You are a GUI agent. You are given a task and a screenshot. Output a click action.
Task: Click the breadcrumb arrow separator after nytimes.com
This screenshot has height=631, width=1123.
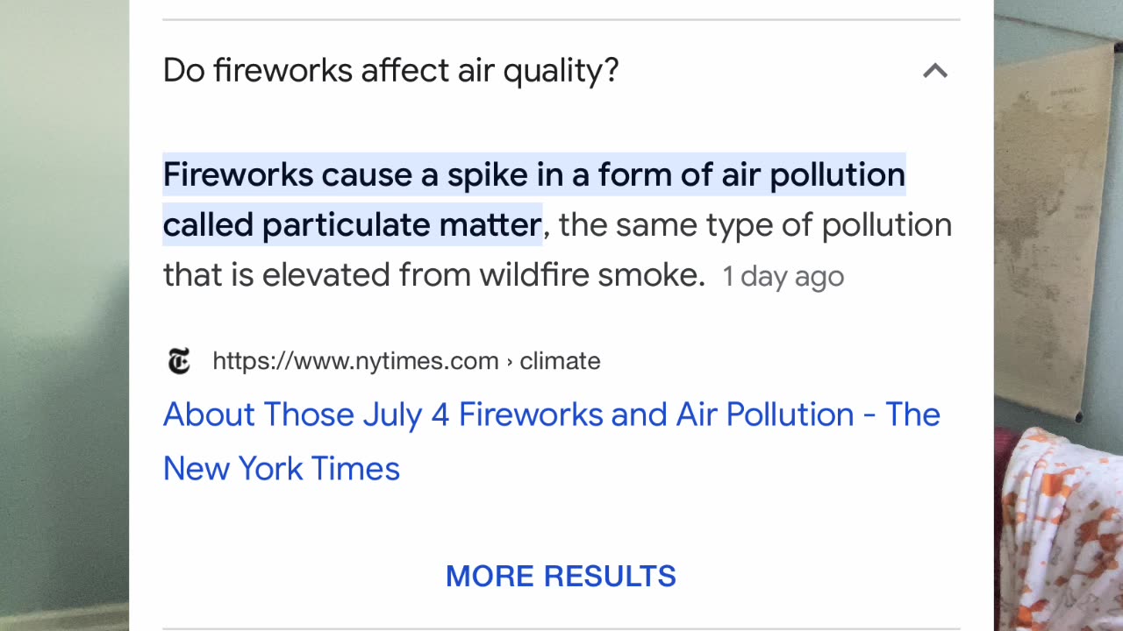tap(509, 361)
